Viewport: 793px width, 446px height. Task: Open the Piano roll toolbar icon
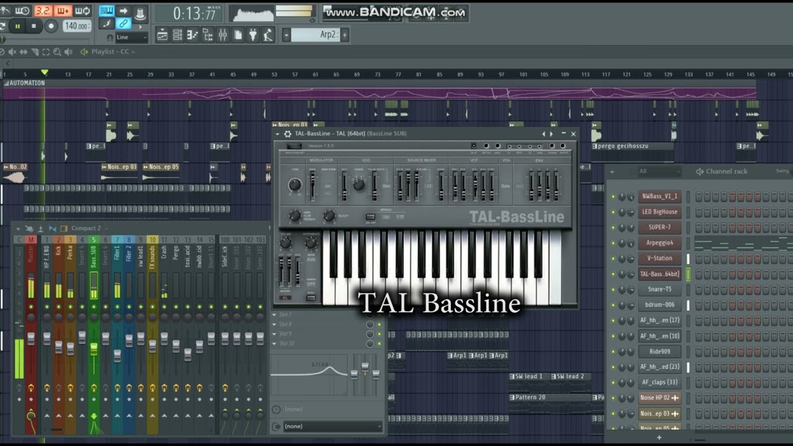coord(192,35)
